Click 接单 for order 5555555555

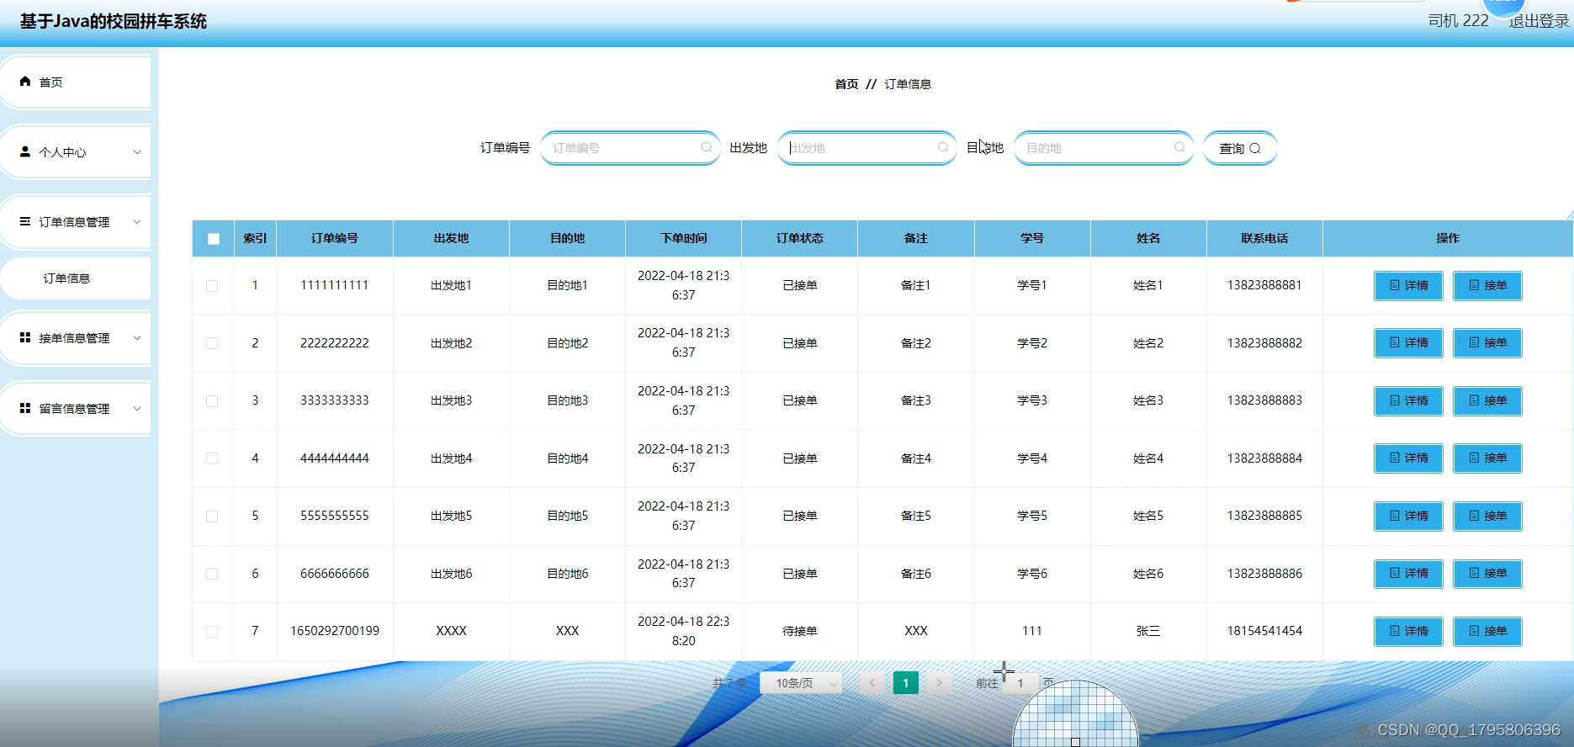pos(1487,517)
